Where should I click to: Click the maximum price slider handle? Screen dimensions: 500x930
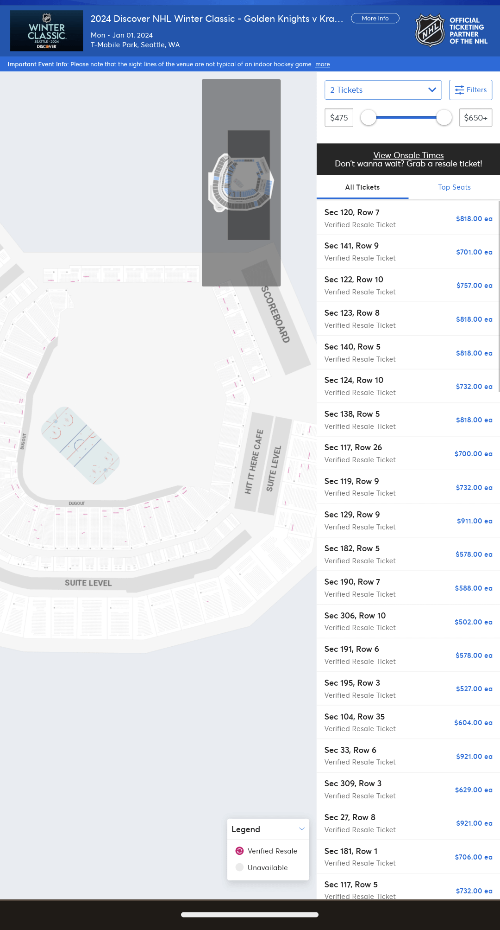[x=444, y=118]
